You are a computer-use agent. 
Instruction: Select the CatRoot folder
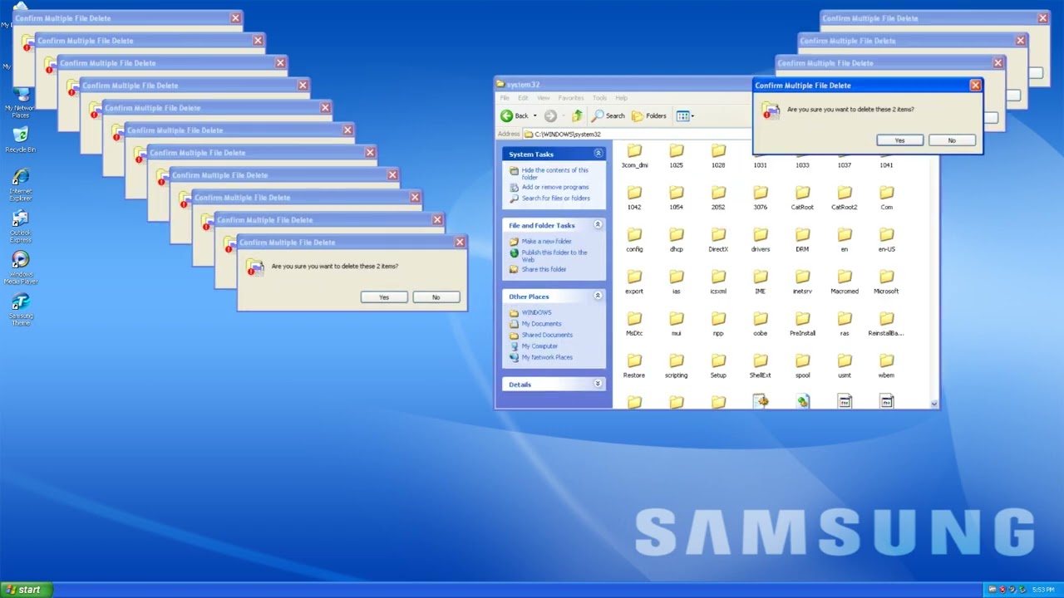pyautogui.click(x=802, y=198)
